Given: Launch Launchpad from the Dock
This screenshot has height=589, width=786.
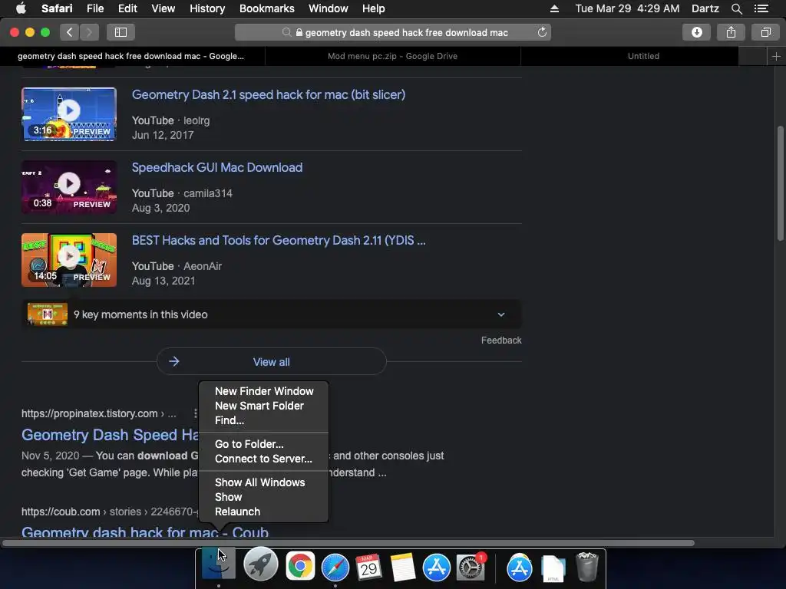Looking at the screenshot, I should [x=261, y=565].
